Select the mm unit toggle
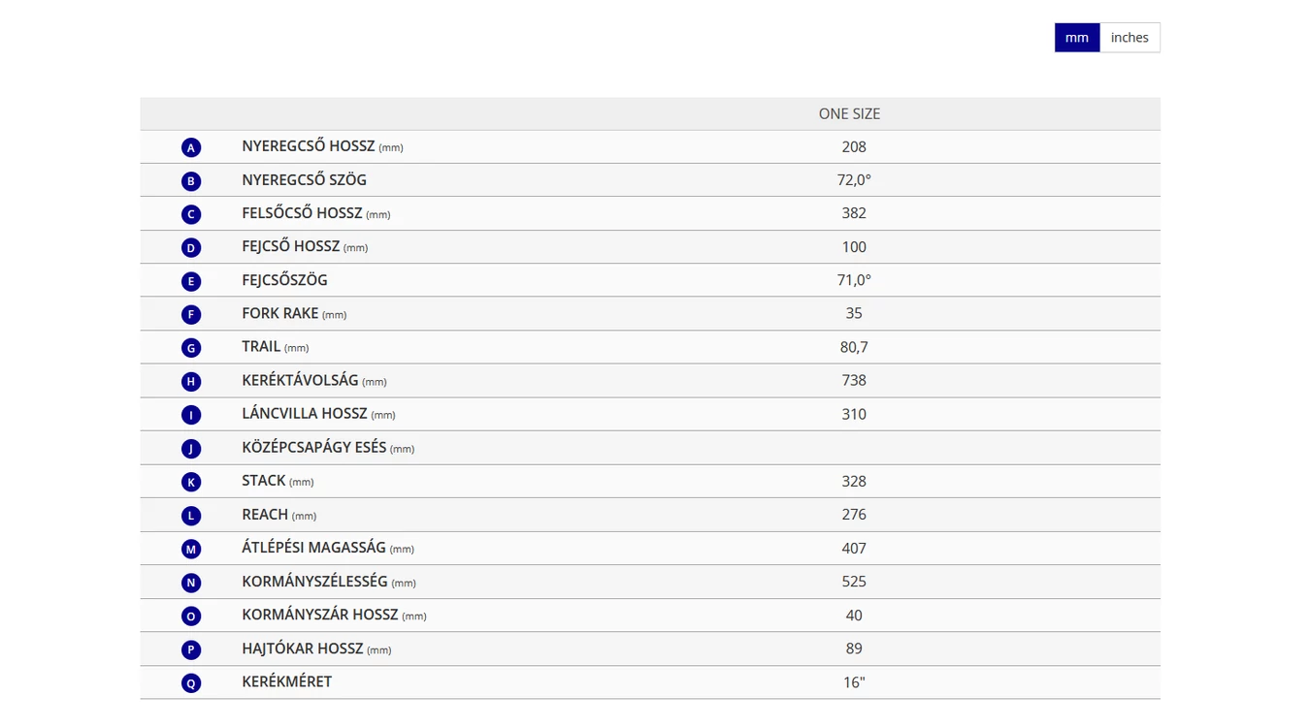Viewport: 1310px width, 727px height. click(x=1077, y=38)
